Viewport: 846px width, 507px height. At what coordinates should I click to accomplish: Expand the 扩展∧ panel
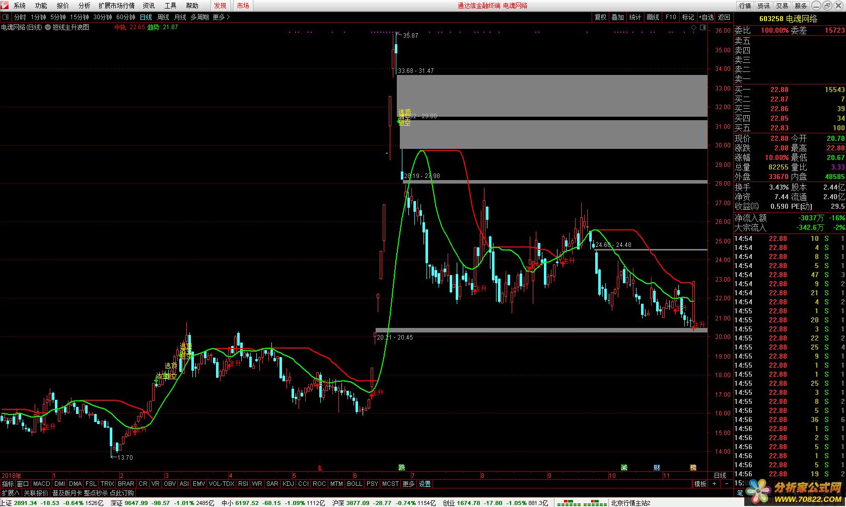tap(10, 493)
